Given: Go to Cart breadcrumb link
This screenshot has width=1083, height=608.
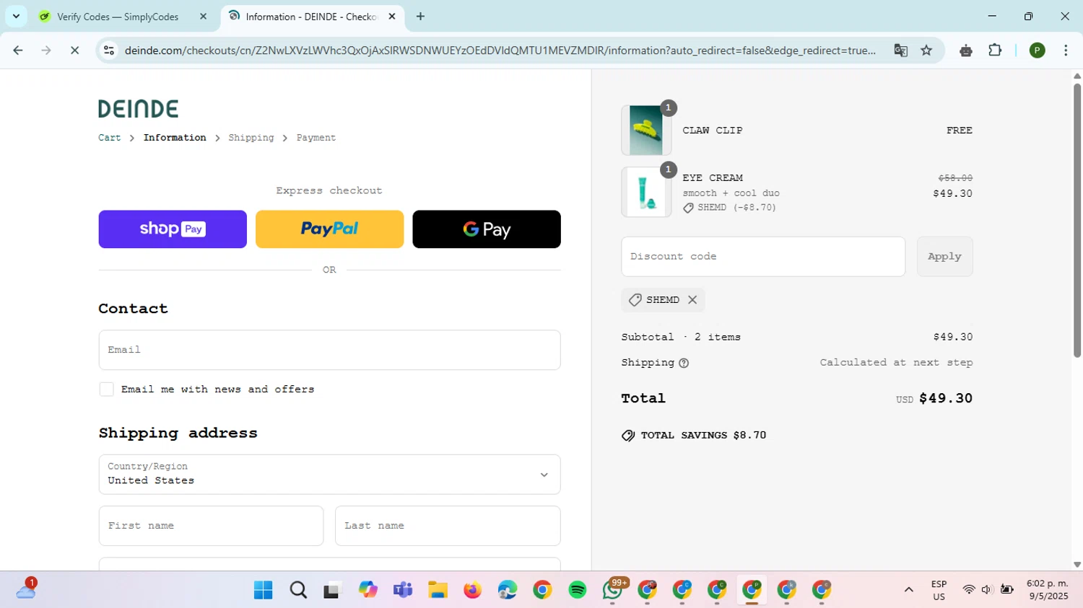Looking at the screenshot, I should 110,138.
